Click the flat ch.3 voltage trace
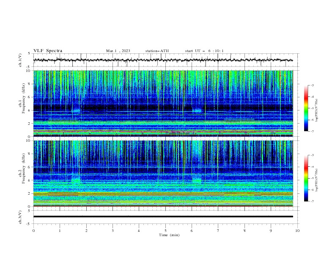Viewport: 335px width, 259px height. (163, 217)
